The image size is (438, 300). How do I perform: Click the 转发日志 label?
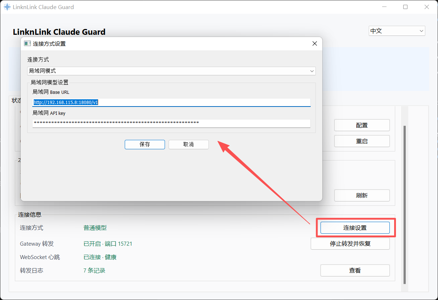tap(32, 270)
